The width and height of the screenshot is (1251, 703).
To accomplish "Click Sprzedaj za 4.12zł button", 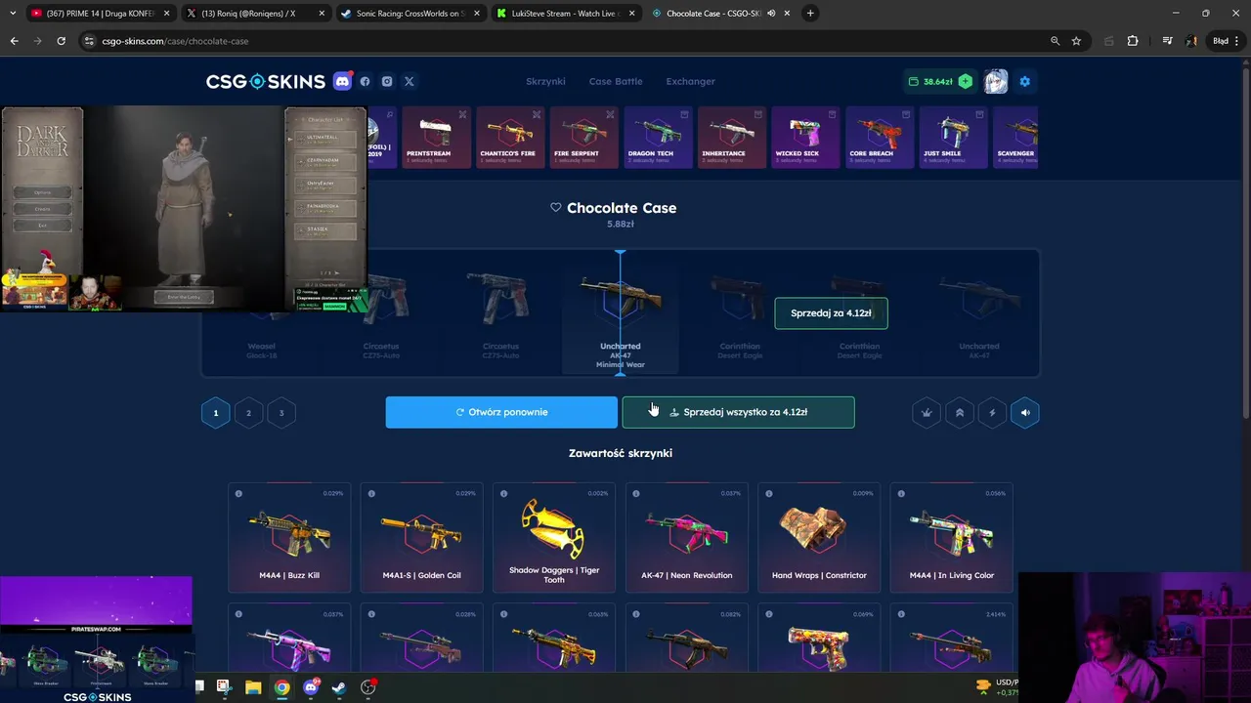I will coord(831,313).
